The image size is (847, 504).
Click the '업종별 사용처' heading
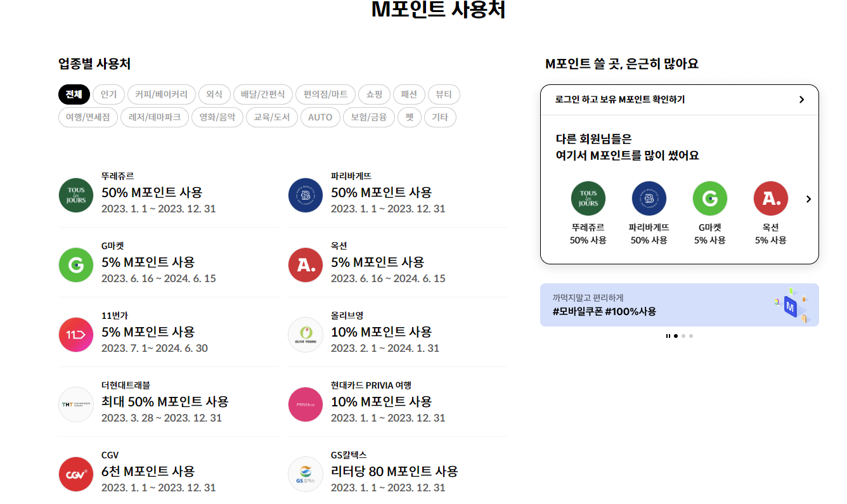(x=94, y=63)
